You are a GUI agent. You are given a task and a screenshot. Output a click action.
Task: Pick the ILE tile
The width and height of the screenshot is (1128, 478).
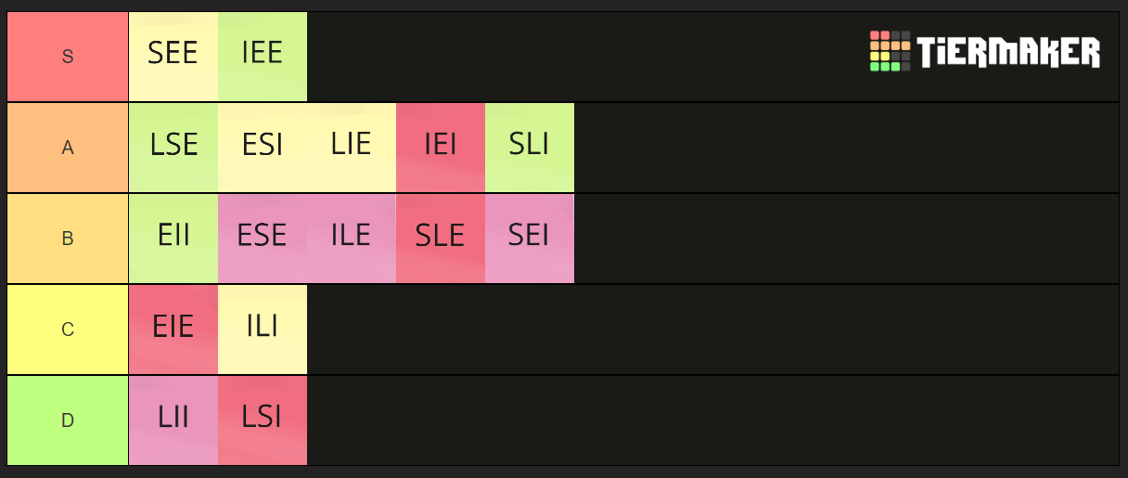tap(352, 239)
